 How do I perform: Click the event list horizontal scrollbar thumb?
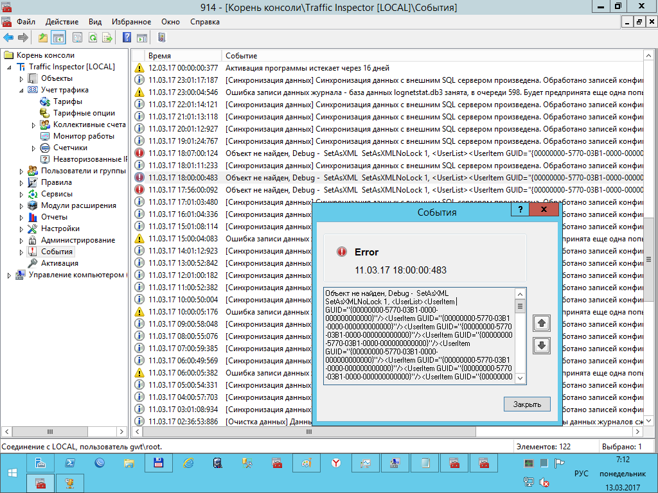[x=309, y=431]
